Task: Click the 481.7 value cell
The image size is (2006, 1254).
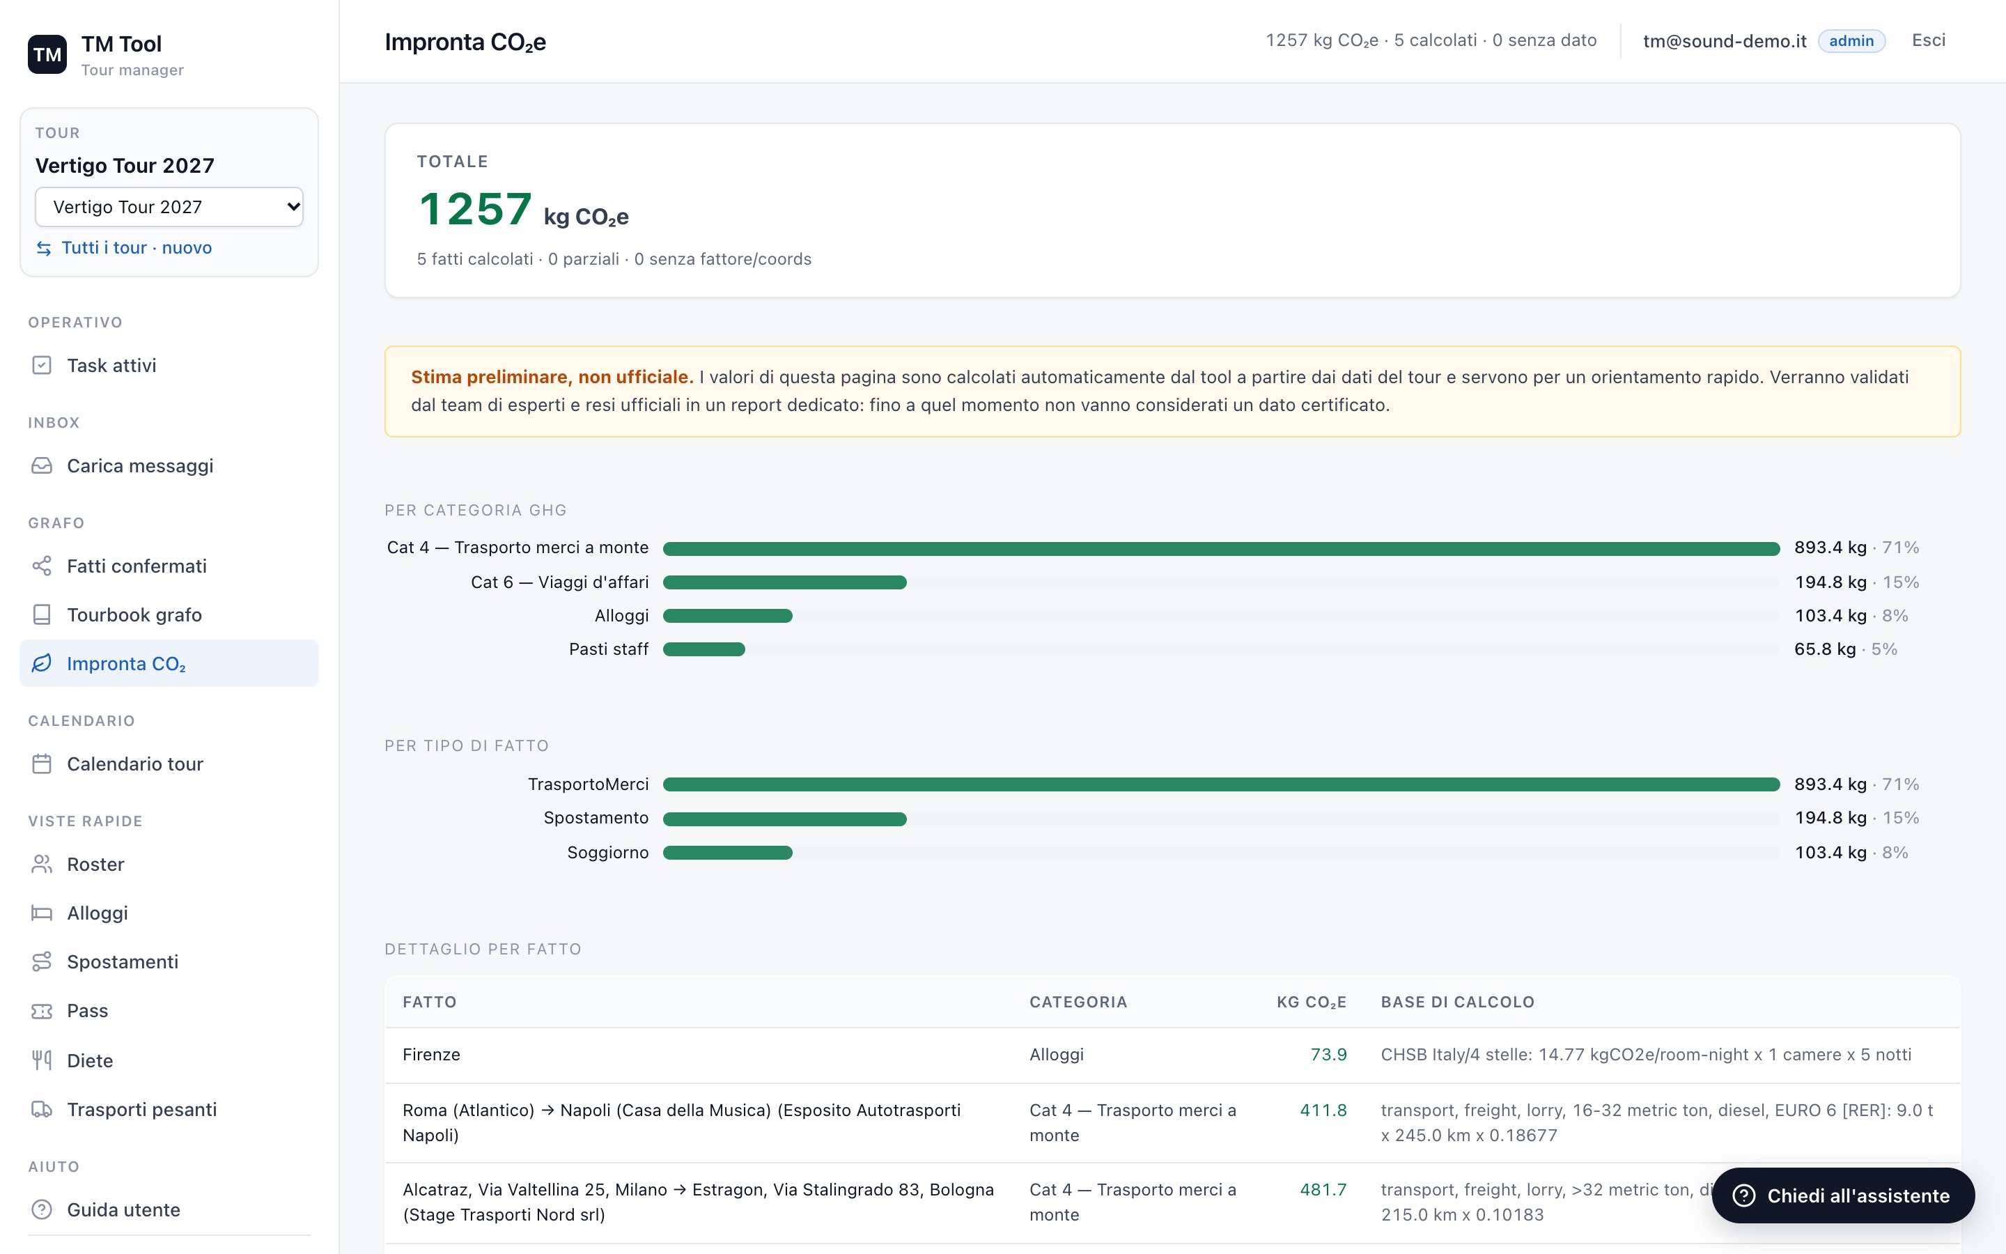Action: click(x=1323, y=1190)
